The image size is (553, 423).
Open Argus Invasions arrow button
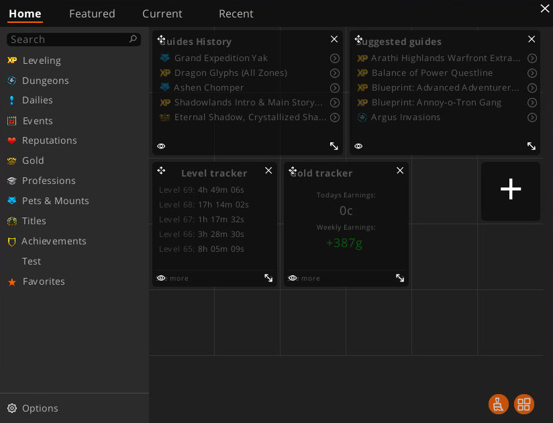pyautogui.click(x=532, y=117)
